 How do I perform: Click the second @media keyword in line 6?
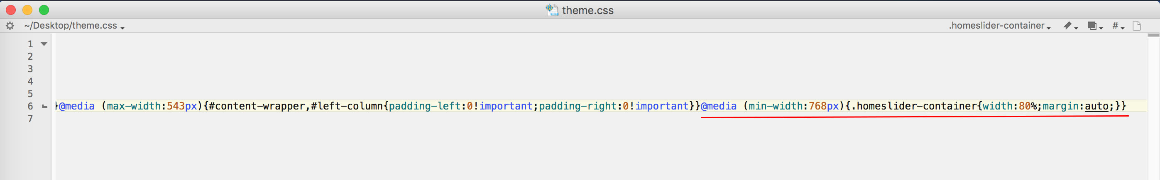[719, 106]
